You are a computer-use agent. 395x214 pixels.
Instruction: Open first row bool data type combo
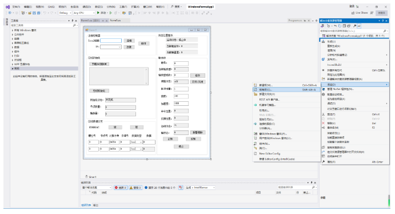point(136,142)
